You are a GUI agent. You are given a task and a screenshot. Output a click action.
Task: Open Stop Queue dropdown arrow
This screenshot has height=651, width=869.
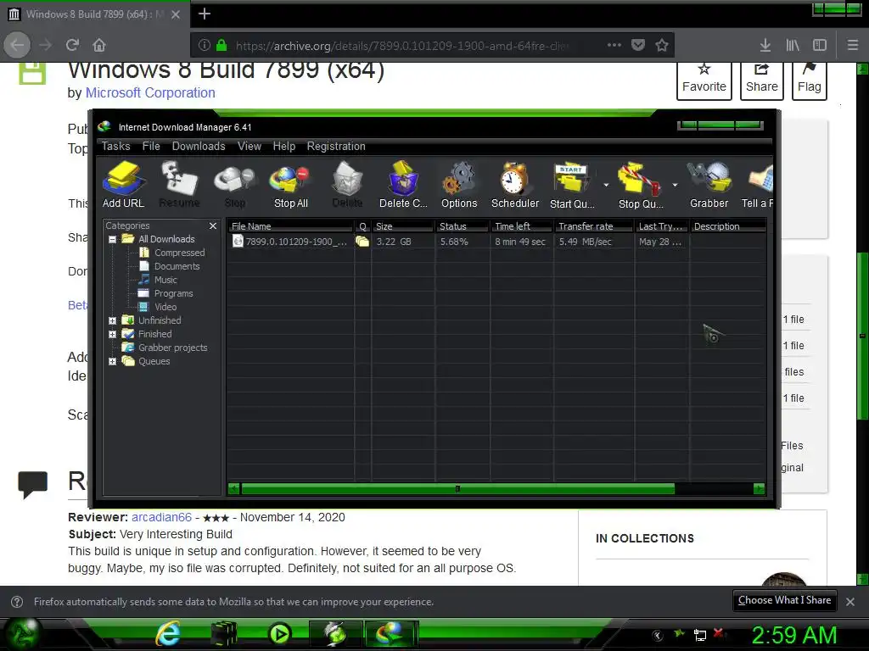675,185
